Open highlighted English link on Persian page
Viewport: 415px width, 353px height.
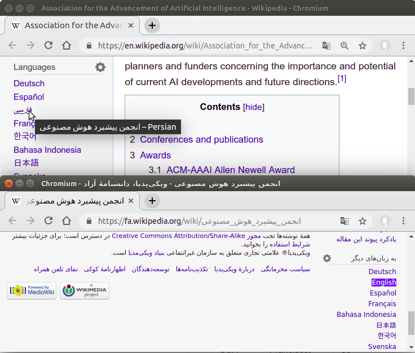click(x=384, y=283)
